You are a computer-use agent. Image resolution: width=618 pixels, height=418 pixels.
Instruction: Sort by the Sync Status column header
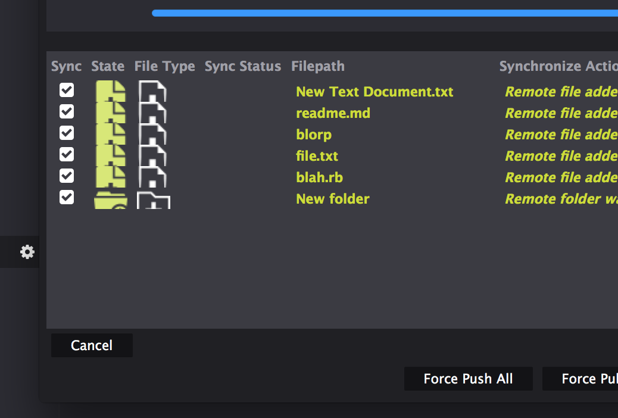tap(243, 66)
